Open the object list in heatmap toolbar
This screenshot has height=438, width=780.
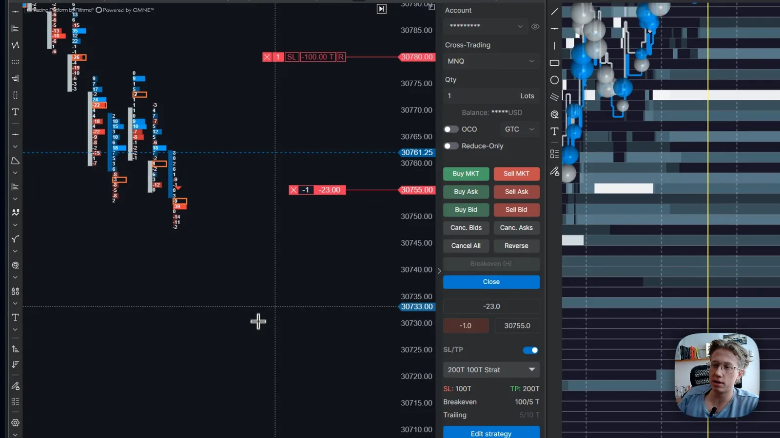click(x=554, y=154)
